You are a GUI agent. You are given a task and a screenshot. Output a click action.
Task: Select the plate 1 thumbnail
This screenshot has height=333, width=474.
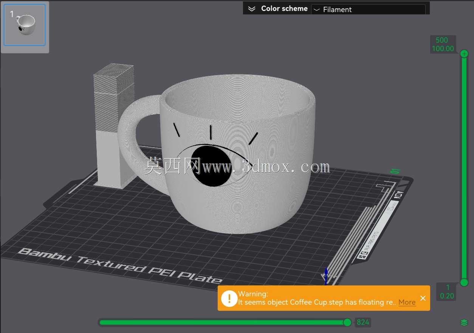pyautogui.click(x=25, y=25)
